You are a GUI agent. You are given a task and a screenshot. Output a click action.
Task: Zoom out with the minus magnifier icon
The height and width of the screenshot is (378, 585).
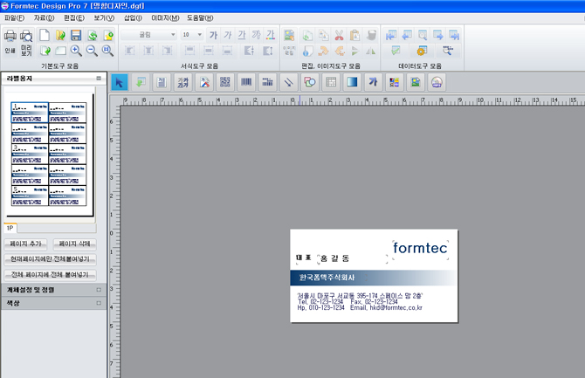pos(92,51)
